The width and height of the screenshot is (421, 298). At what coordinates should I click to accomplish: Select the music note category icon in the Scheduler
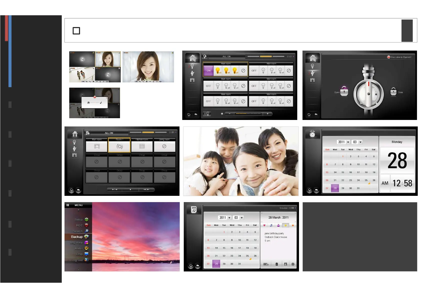271,225
